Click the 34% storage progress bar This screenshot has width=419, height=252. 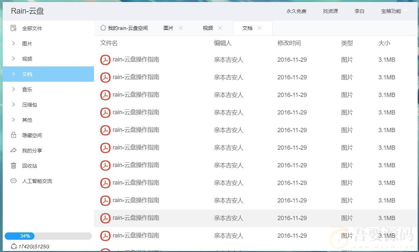pyautogui.click(x=48, y=236)
